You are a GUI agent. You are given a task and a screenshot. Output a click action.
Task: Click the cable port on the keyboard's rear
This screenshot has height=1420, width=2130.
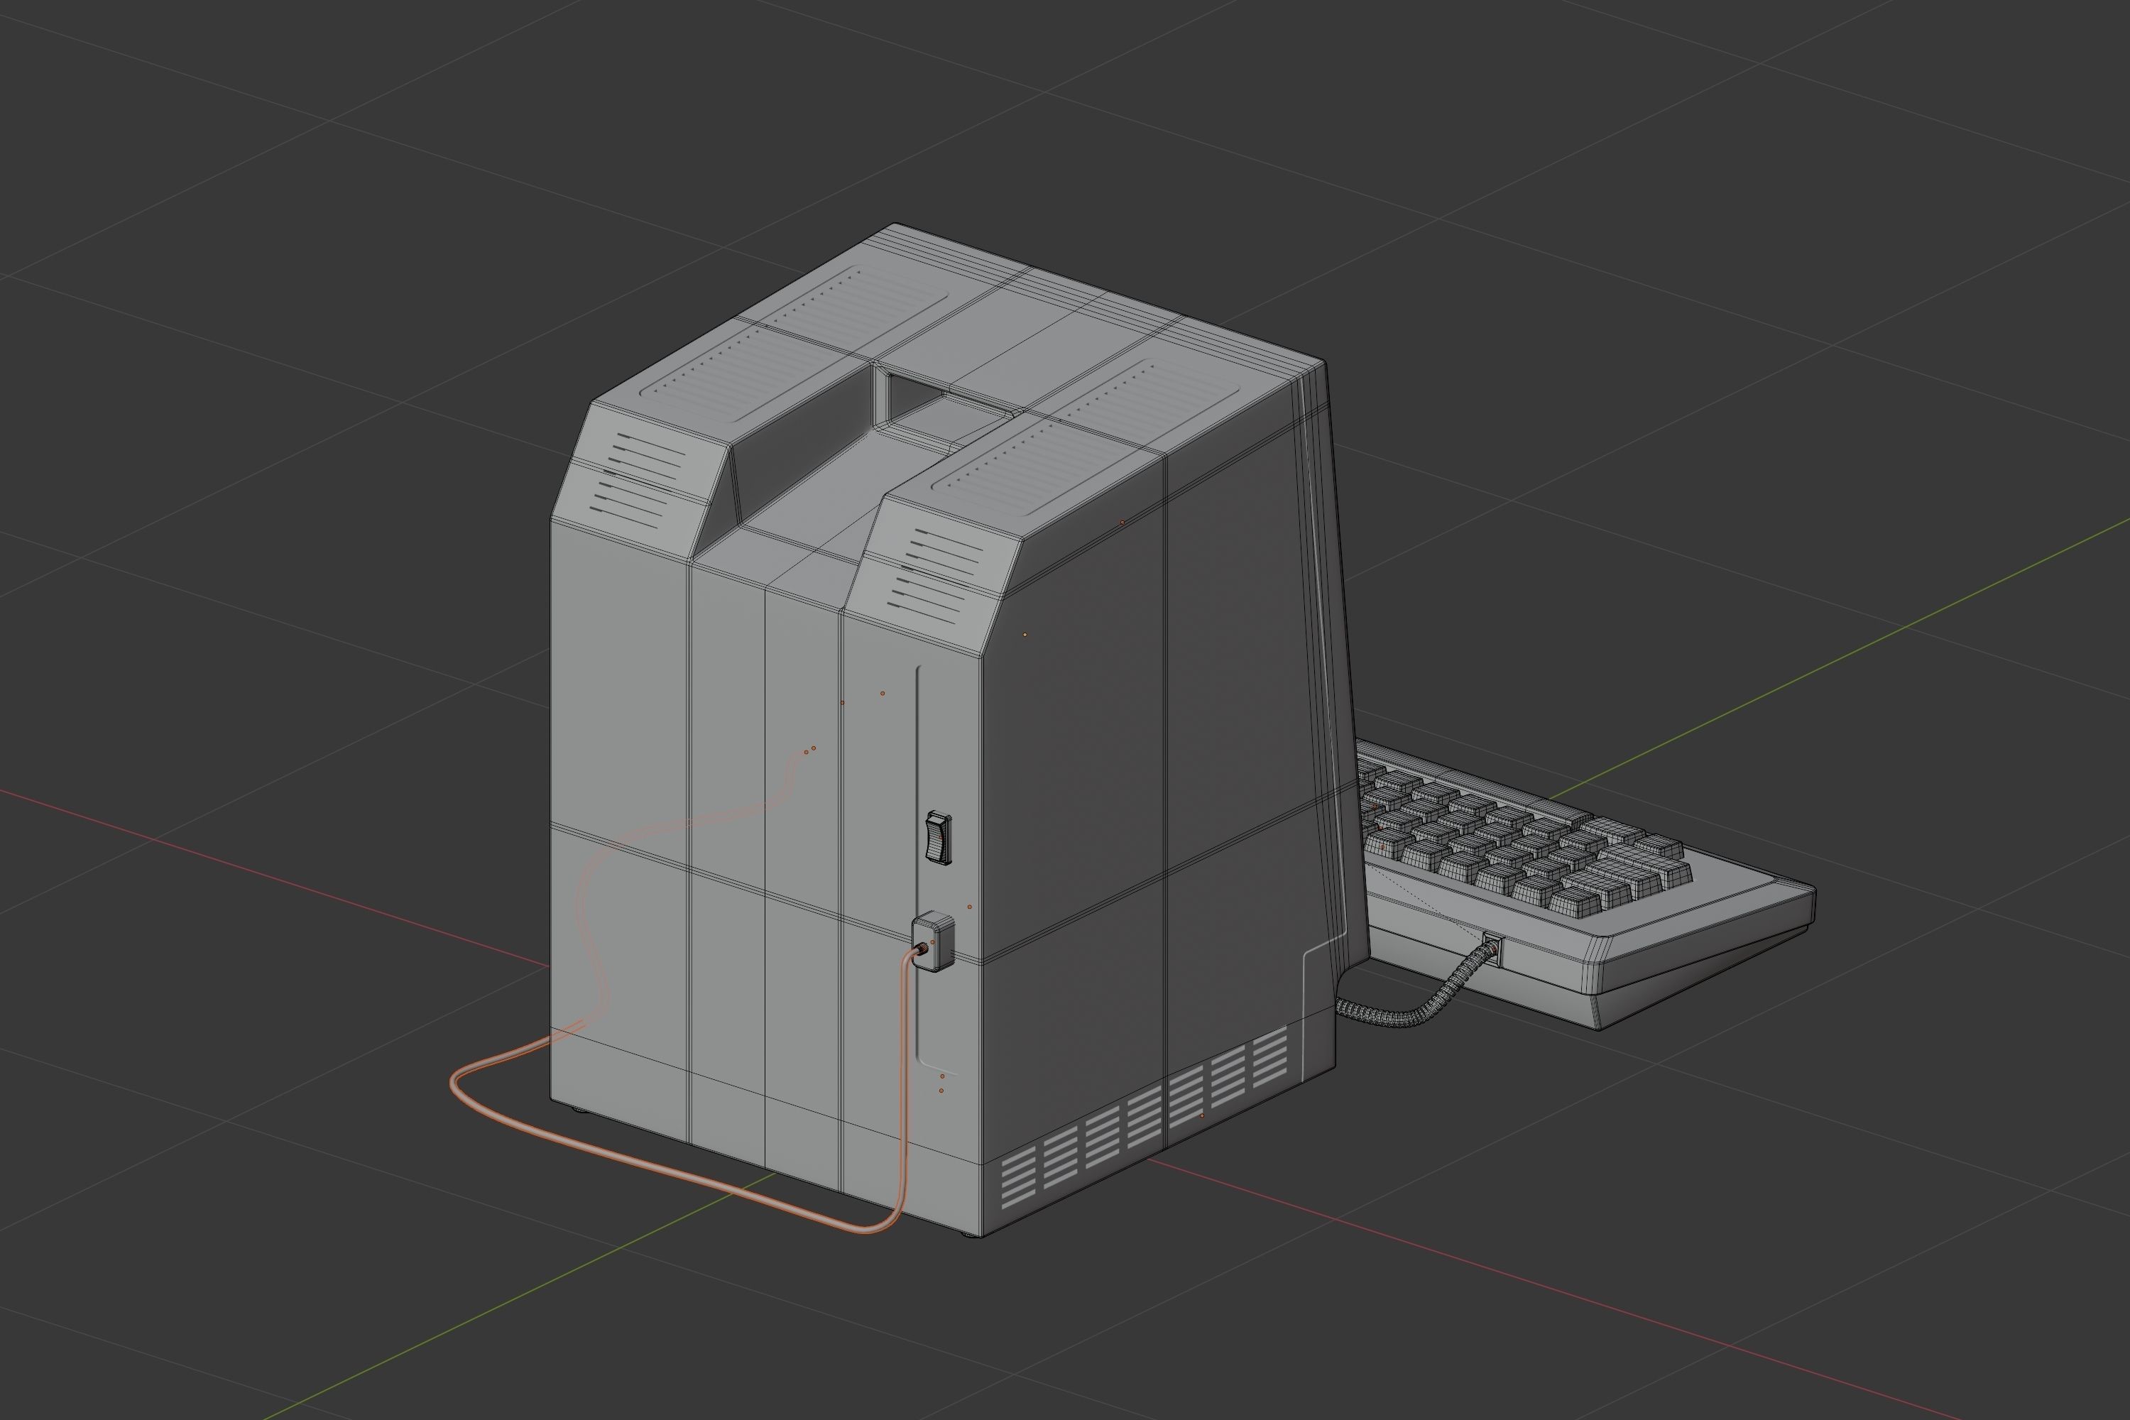tap(1493, 951)
